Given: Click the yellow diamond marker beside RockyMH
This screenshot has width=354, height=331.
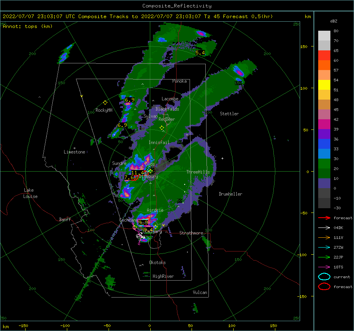Looking at the screenshot, I should coord(105,103).
